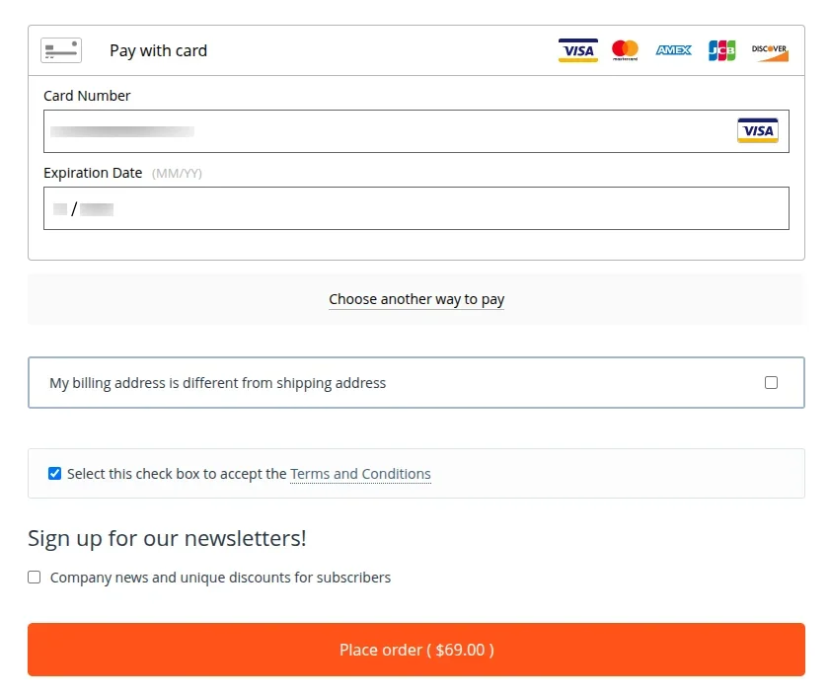Open Choose another way to pay

point(416,299)
